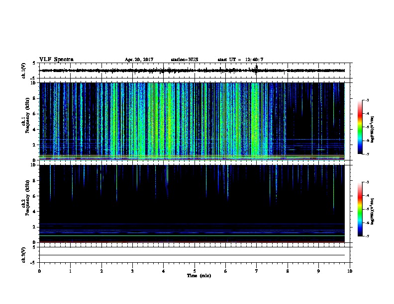Click the time axis tick label "3"

(132, 271)
